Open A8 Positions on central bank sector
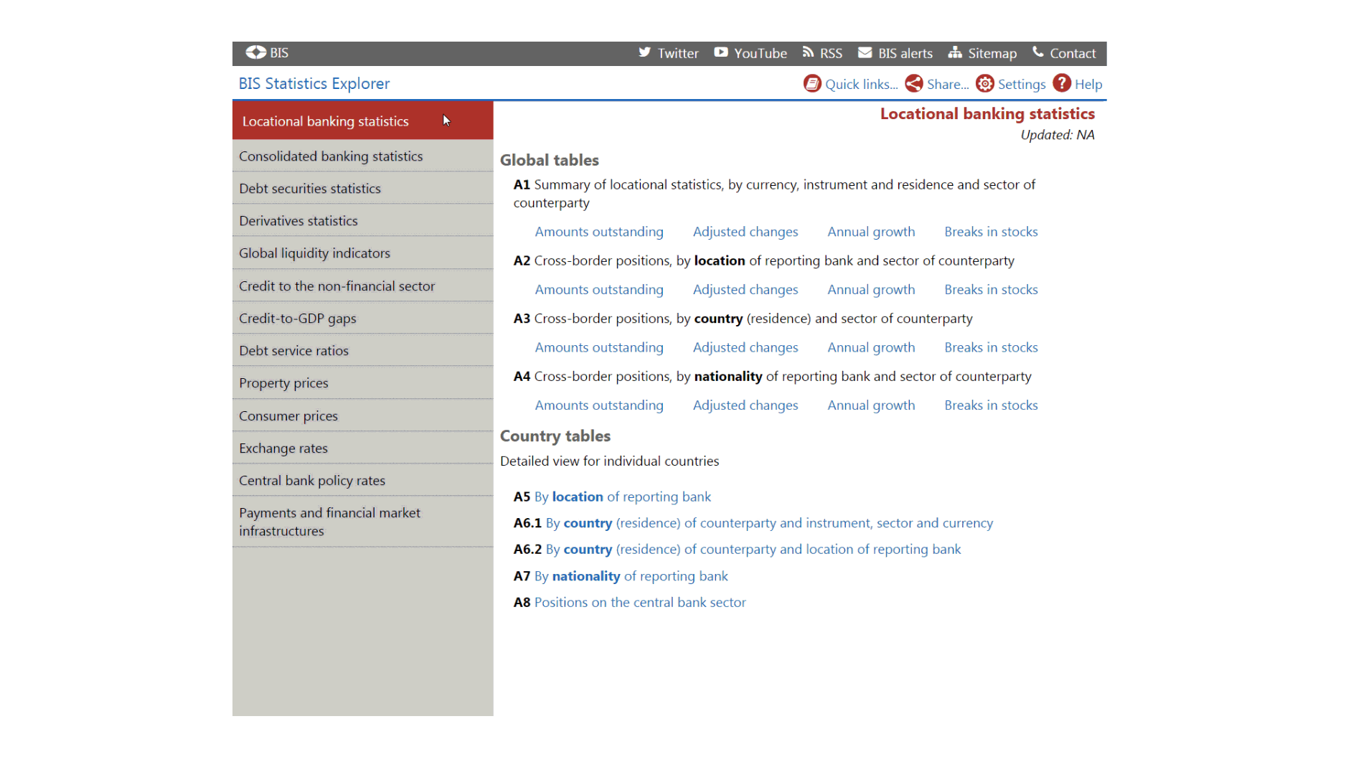Viewport: 1346px width, 757px height. [640, 602]
